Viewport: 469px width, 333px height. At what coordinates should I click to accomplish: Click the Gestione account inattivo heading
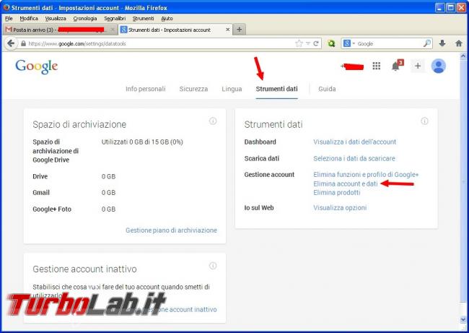coord(84,269)
